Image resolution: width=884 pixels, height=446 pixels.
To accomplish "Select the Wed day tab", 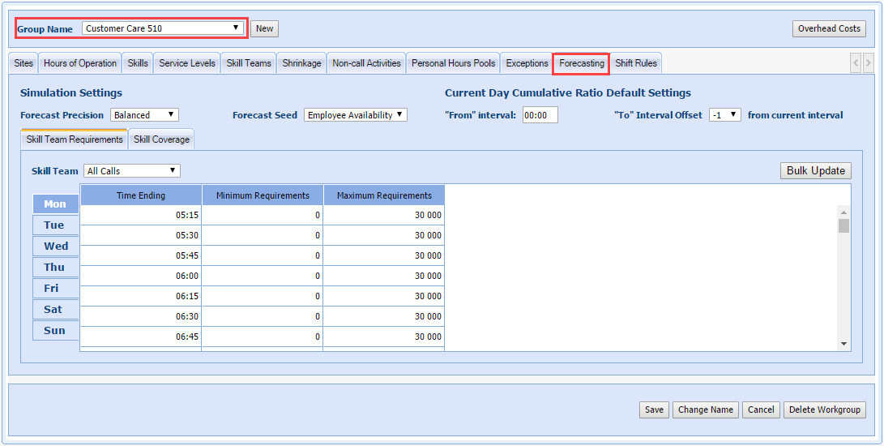I will pyautogui.click(x=56, y=247).
